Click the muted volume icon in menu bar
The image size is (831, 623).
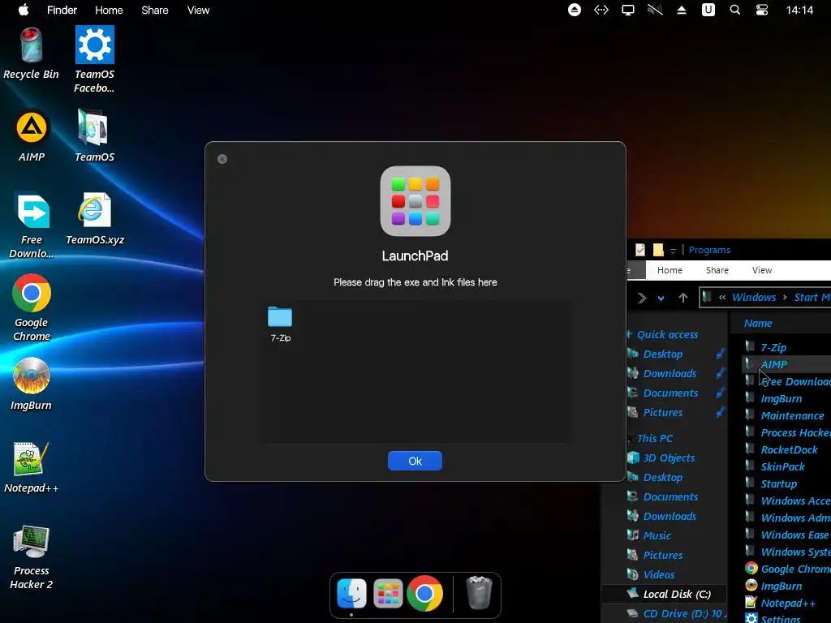[x=655, y=10]
